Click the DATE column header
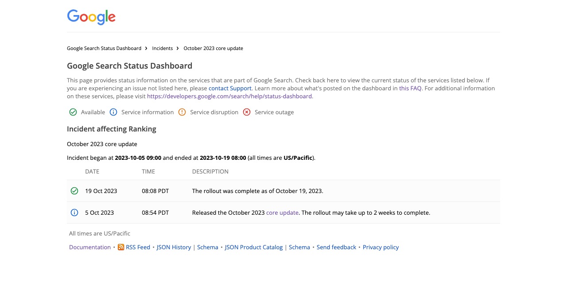 [92, 171]
